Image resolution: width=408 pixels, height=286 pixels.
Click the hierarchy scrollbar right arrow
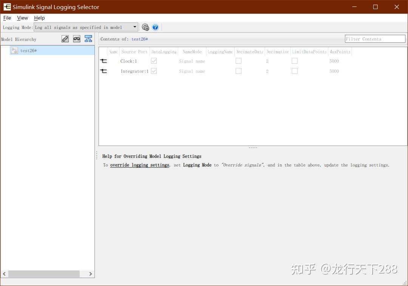pyautogui.click(x=91, y=274)
